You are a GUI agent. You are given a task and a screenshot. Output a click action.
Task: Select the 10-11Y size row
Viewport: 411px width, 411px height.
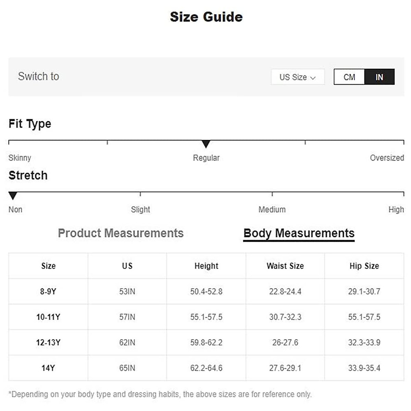pyautogui.click(x=48, y=317)
